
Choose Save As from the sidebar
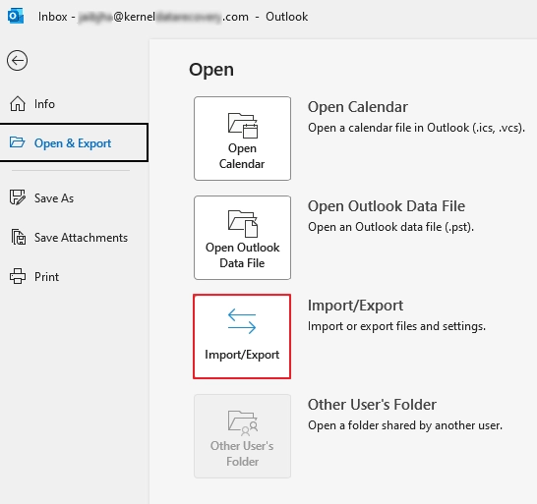tap(75, 198)
